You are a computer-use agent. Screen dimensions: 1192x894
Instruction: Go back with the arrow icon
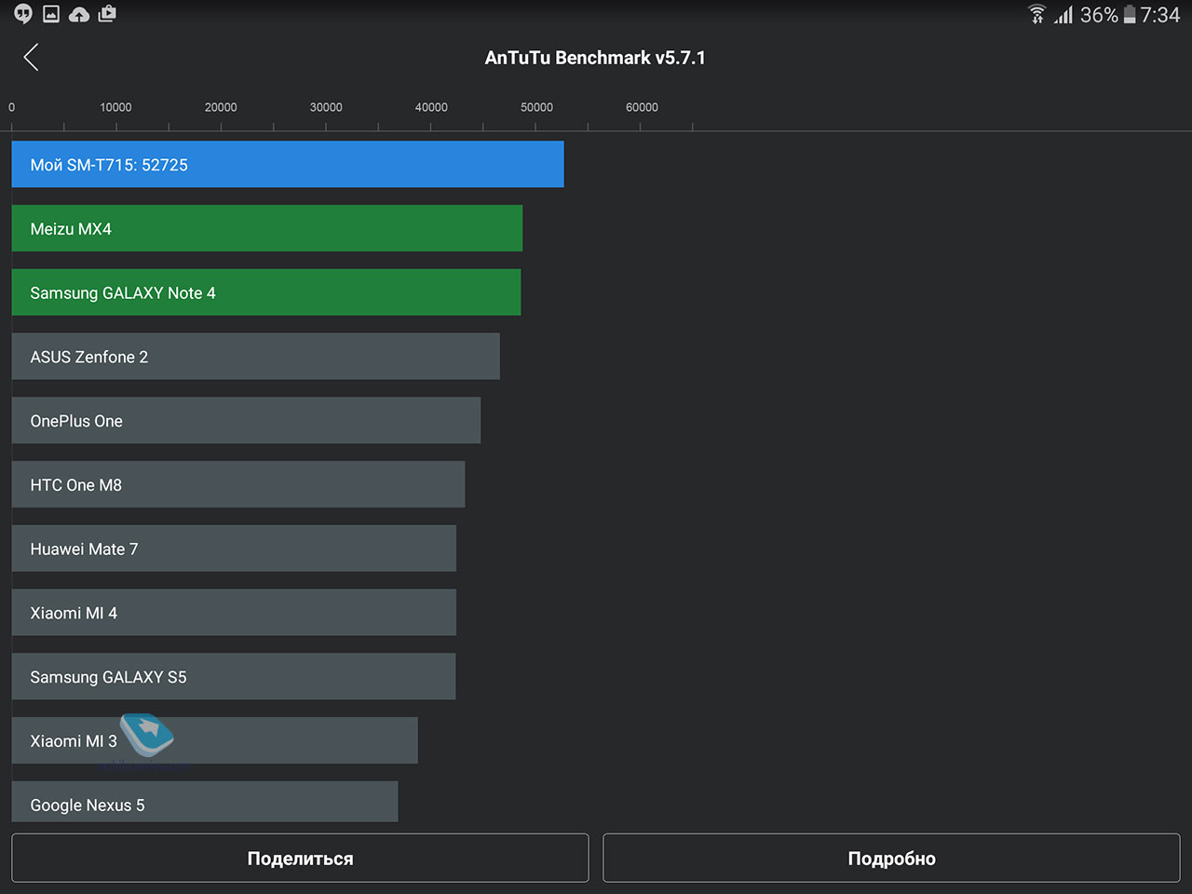(x=31, y=58)
